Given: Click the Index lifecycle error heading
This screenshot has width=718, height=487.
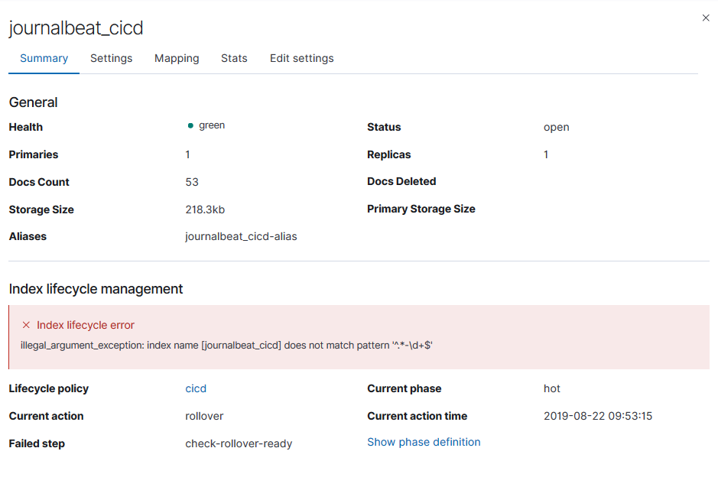Looking at the screenshot, I should 86,325.
